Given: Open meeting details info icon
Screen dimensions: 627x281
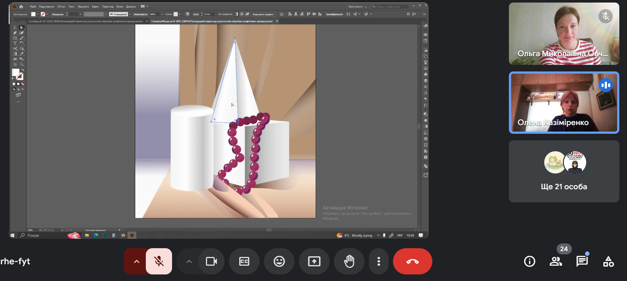Looking at the screenshot, I should pyautogui.click(x=529, y=261).
